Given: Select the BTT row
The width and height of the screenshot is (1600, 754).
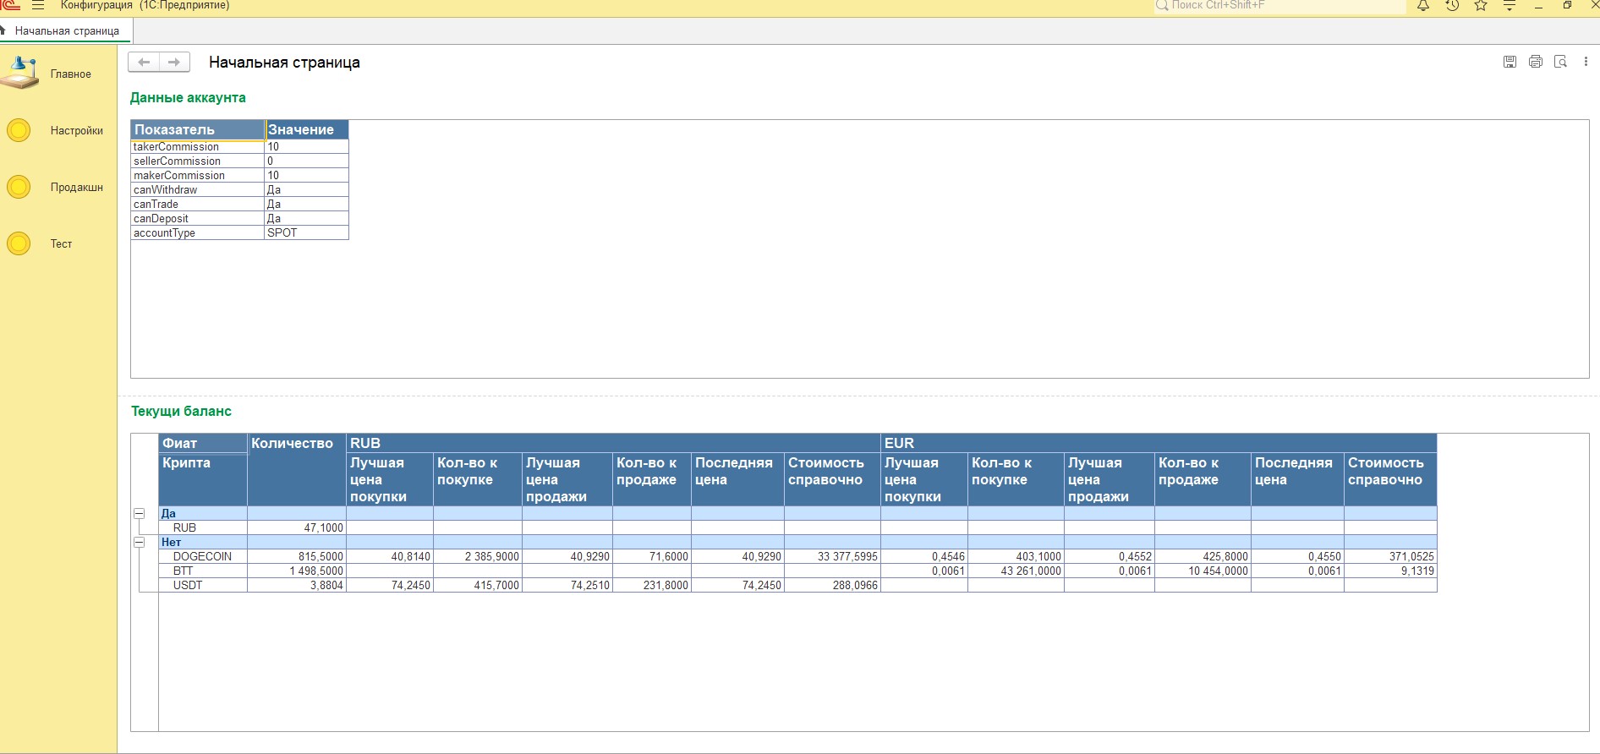Looking at the screenshot, I should point(797,571).
